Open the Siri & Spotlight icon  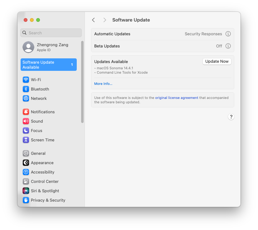26,191
